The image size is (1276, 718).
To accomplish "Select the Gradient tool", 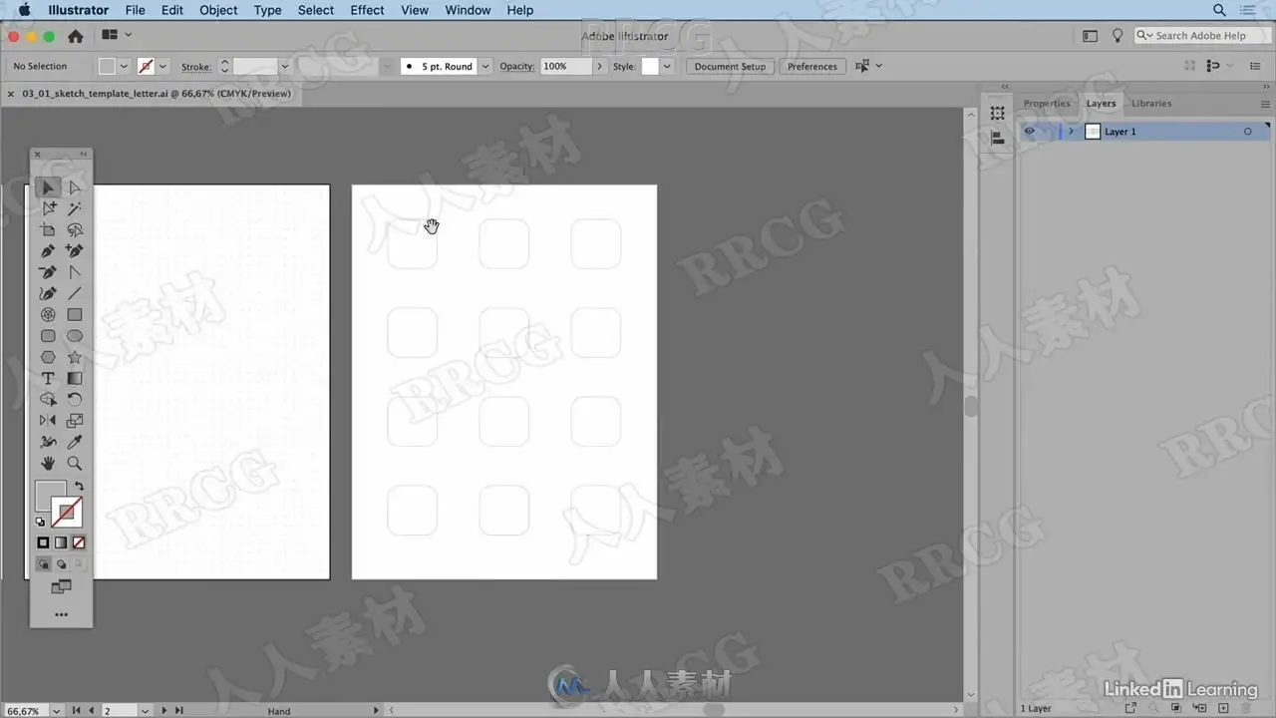I will [x=75, y=378].
